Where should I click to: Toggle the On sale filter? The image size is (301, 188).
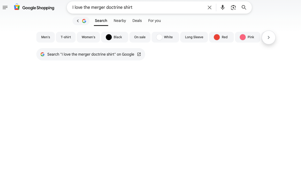(140, 37)
